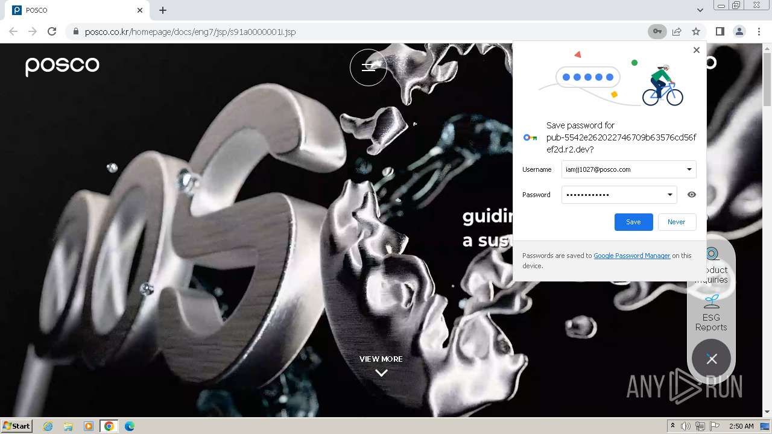Click the Never button
This screenshot has width=772, height=434.
(x=677, y=222)
